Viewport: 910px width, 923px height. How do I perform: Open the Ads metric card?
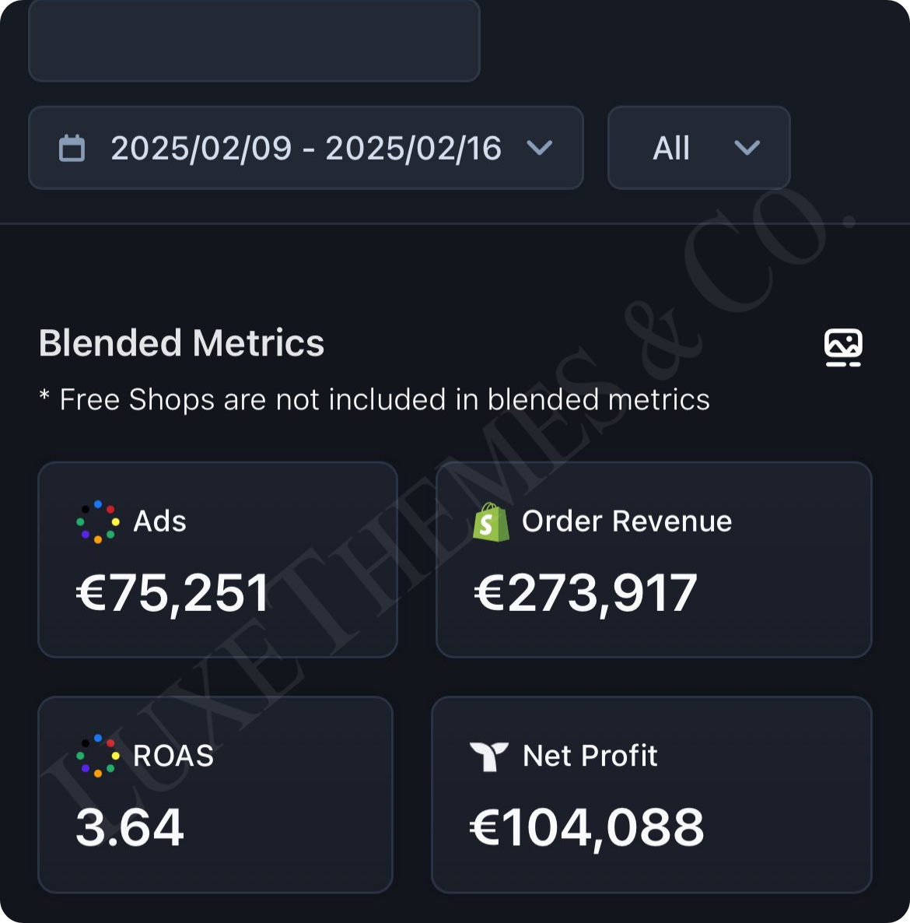[218, 560]
